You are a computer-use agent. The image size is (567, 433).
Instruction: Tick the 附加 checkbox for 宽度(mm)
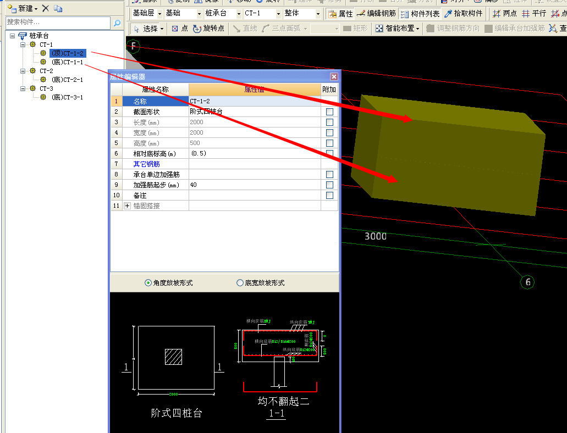(x=329, y=132)
